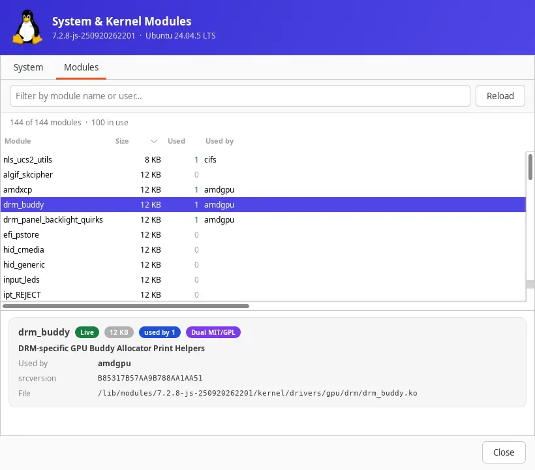535x470 pixels.
Task: Close the System & Kernel Modules dialog
Action: 504,452
